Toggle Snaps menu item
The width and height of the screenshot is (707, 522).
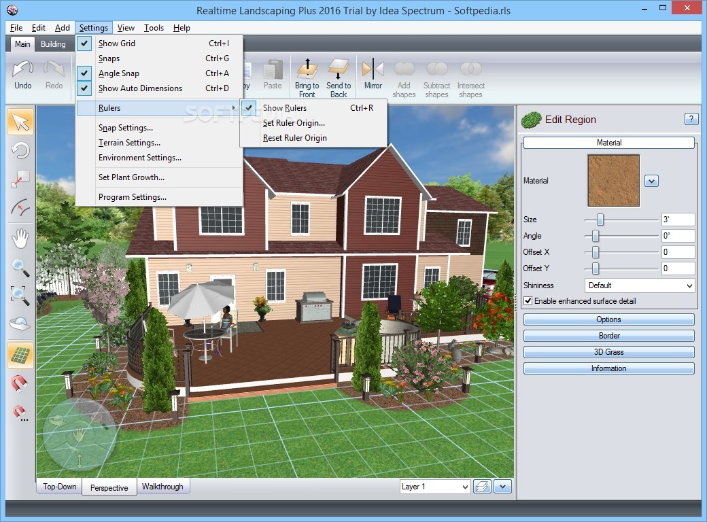(x=160, y=58)
